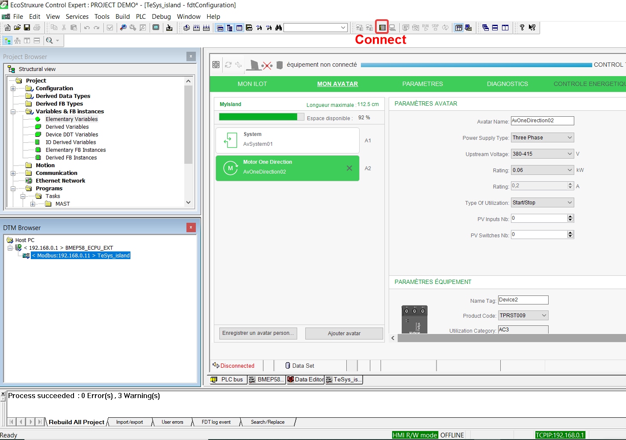Open the Product Code TPRST009 dropdown

pyautogui.click(x=523, y=316)
